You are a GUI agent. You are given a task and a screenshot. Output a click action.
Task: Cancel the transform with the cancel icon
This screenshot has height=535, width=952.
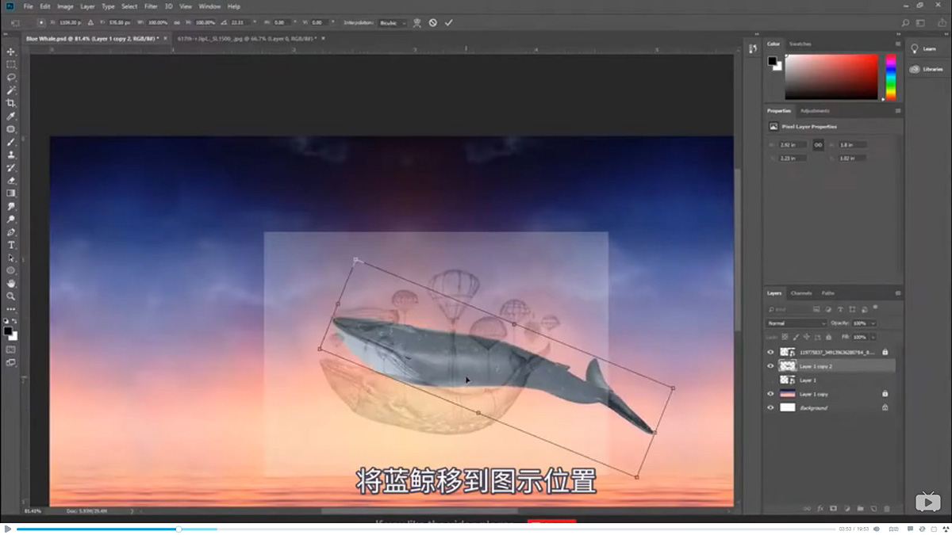433,22
